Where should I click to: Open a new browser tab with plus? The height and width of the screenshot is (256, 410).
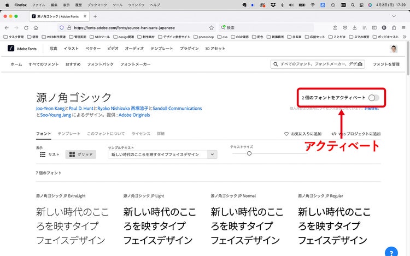95,16
